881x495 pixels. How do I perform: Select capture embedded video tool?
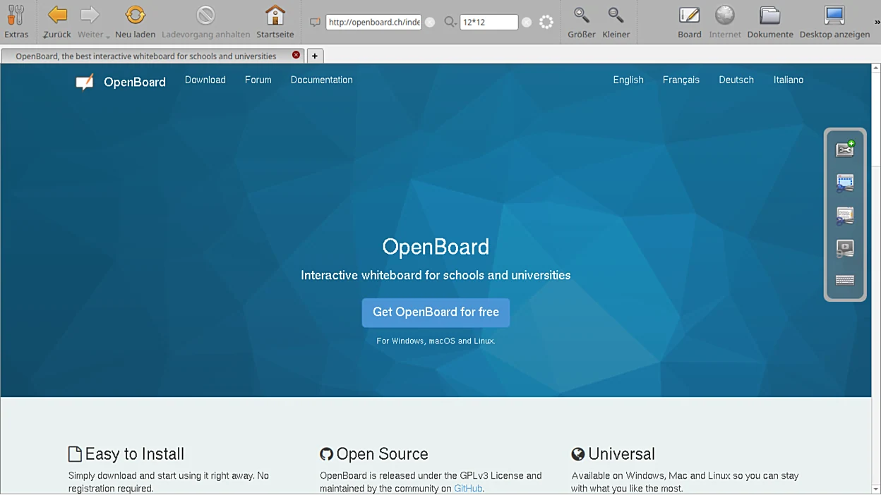(x=845, y=248)
